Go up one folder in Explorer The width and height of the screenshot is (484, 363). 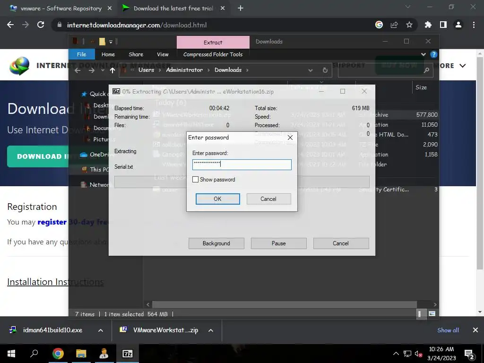(112, 70)
